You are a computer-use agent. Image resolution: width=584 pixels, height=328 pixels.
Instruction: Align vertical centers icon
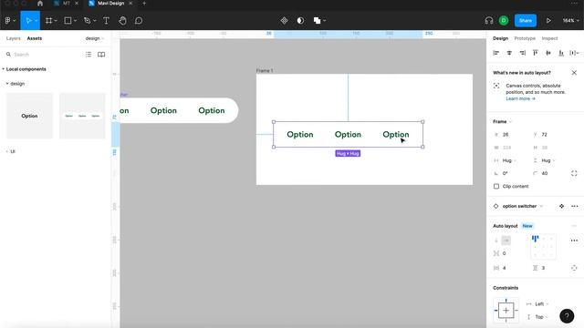pos(548,53)
